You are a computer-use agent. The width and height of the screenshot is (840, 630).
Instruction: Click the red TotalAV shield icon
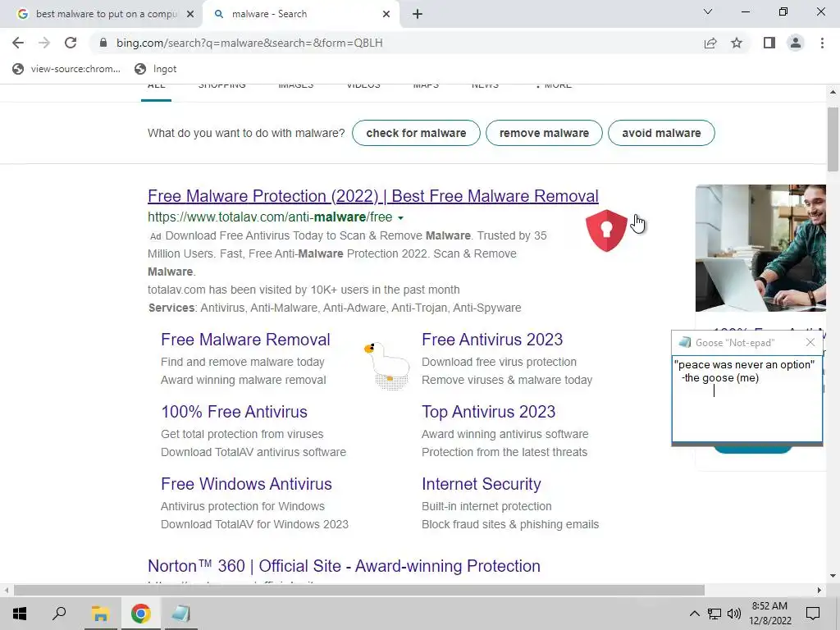tap(606, 231)
